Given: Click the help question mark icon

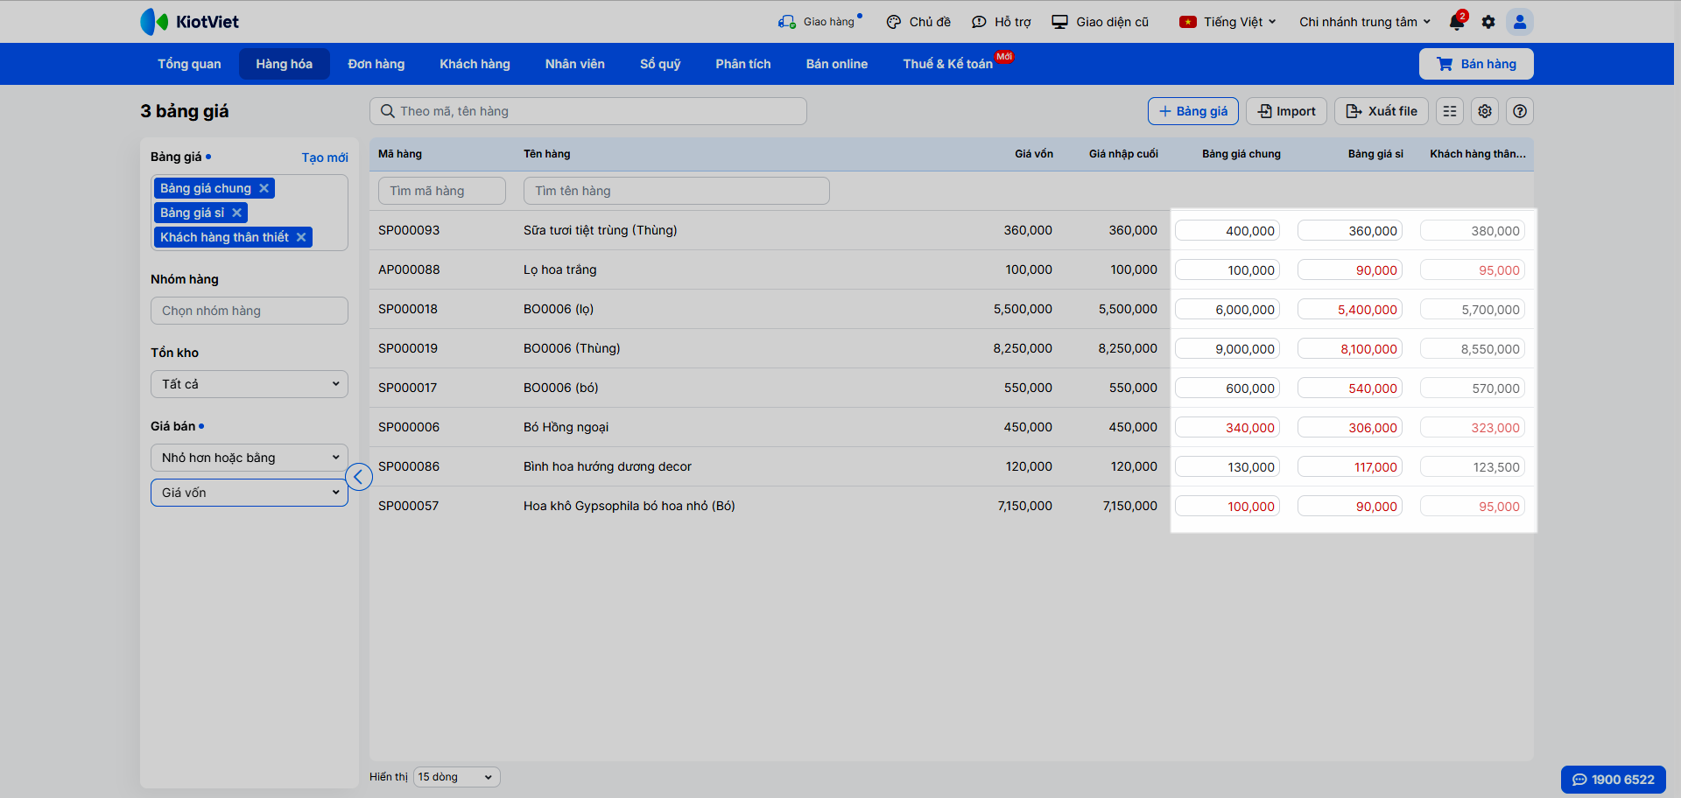Looking at the screenshot, I should [x=1520, y=111].
